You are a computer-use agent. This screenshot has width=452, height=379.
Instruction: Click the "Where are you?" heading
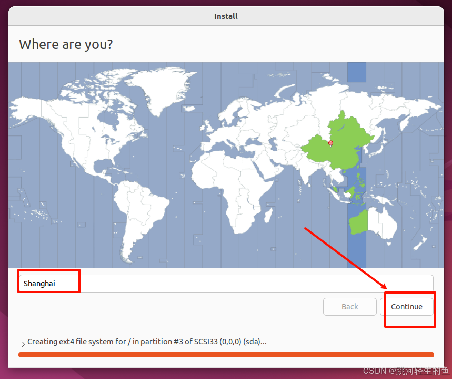click(x=66, y=44)
